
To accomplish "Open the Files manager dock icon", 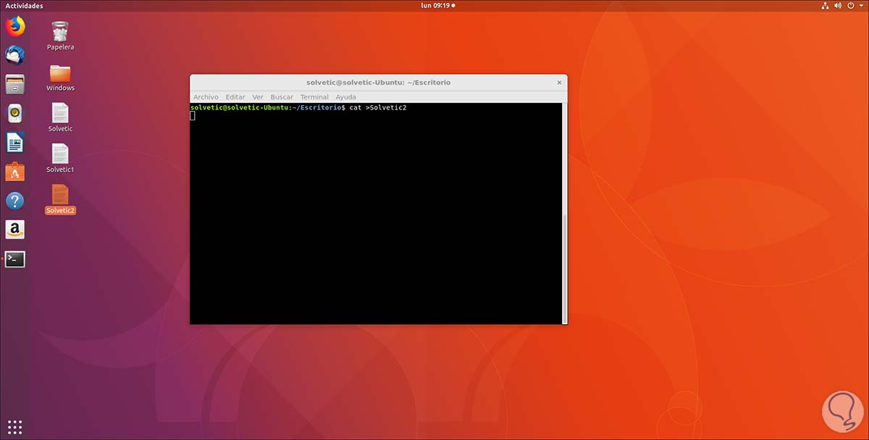I will pyautogui.click(x=14, y=84).
